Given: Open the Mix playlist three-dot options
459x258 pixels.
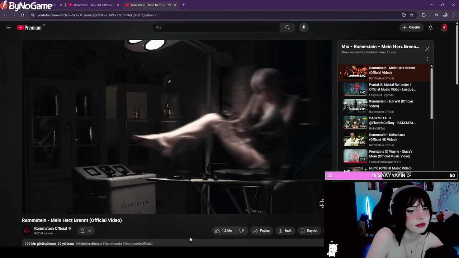Looking at the screenshot, I should click(427, 59).
